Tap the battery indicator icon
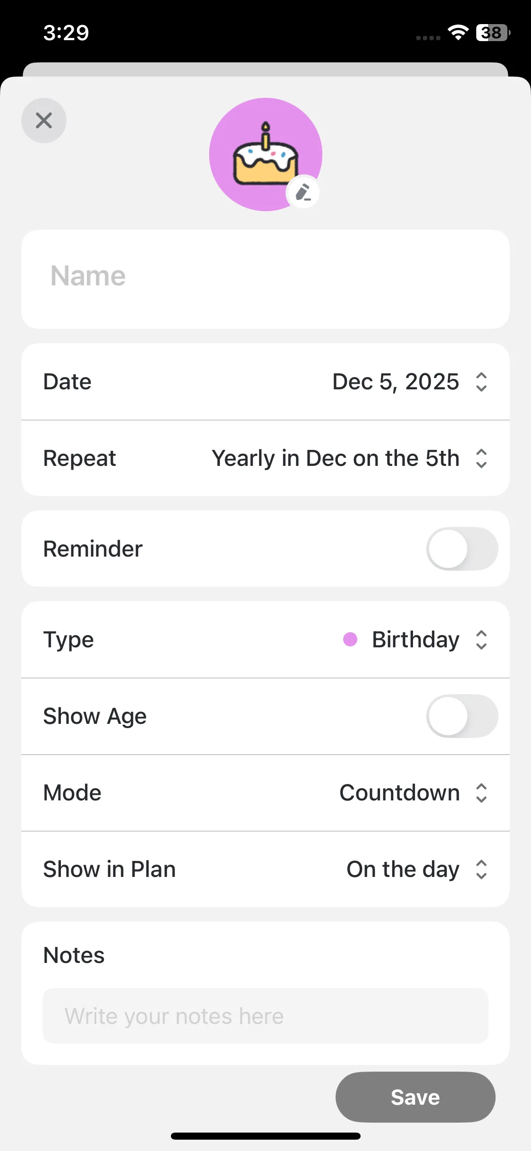 pyautogui.click(x=493, y=33)
